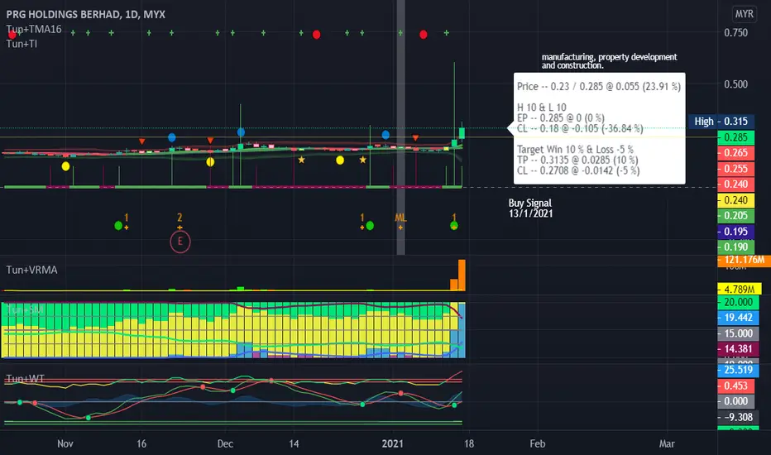Click the green 0.285 price label

point(735,137)
